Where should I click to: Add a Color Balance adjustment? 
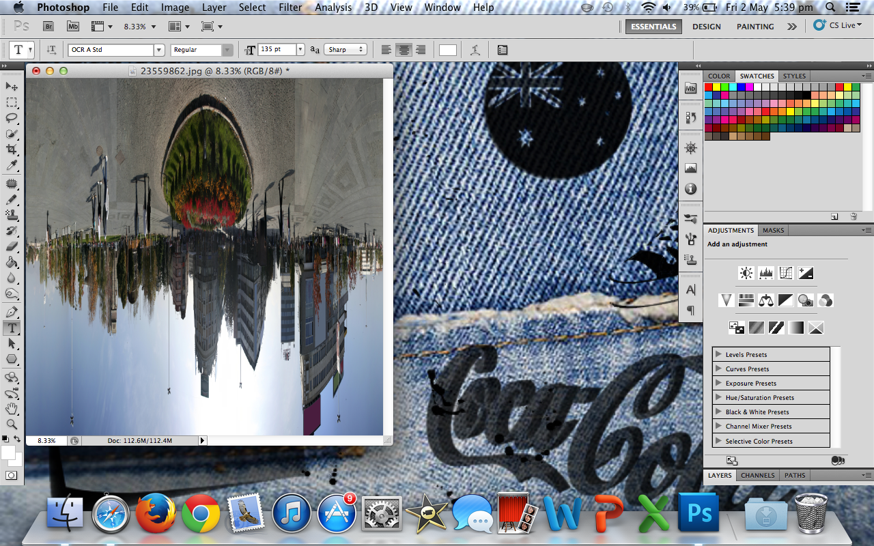tap(765, 300)
